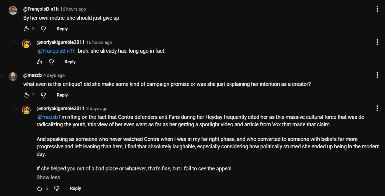385x196 pixels.
Task: Dislike FrançoisB-n1h's "give up" comment
Action: 43,29
